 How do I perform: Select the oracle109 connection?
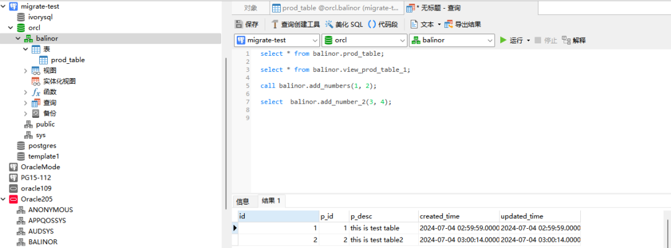coord(37,188)
